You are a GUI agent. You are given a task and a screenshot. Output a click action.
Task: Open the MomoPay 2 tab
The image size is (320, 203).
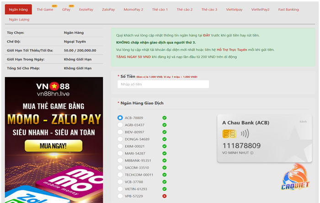[x=133, y=10]
